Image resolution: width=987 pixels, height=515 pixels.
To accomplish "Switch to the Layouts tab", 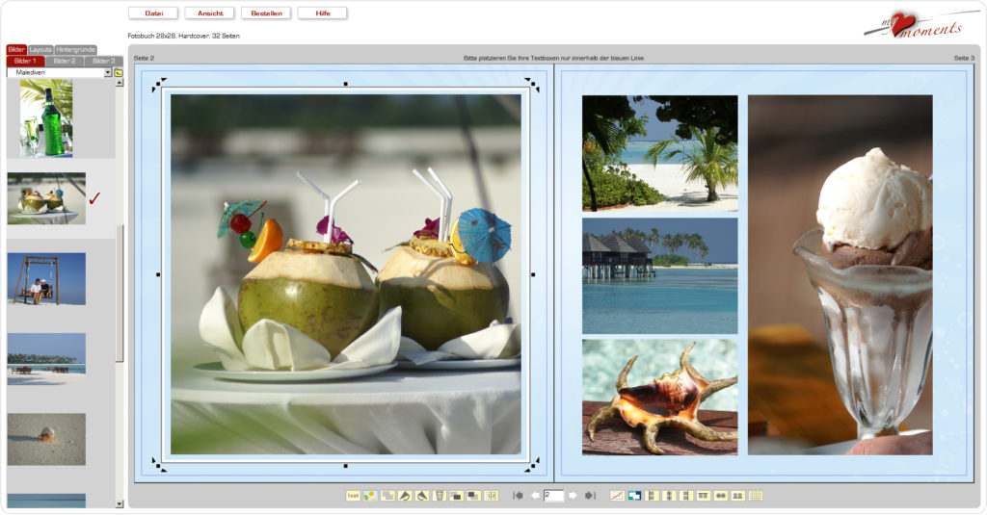I will [40, 50].
